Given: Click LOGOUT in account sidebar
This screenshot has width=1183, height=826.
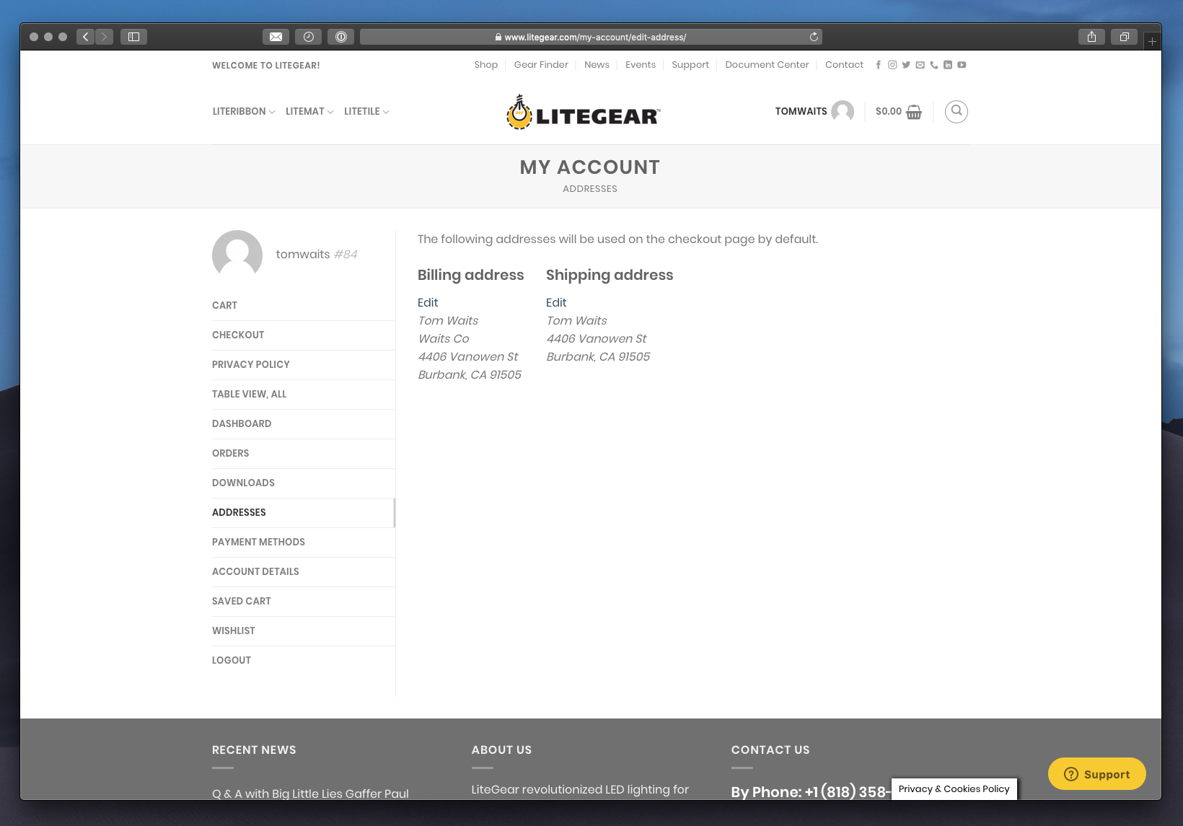Looking at the screenshot, I should tap(304, 661).
